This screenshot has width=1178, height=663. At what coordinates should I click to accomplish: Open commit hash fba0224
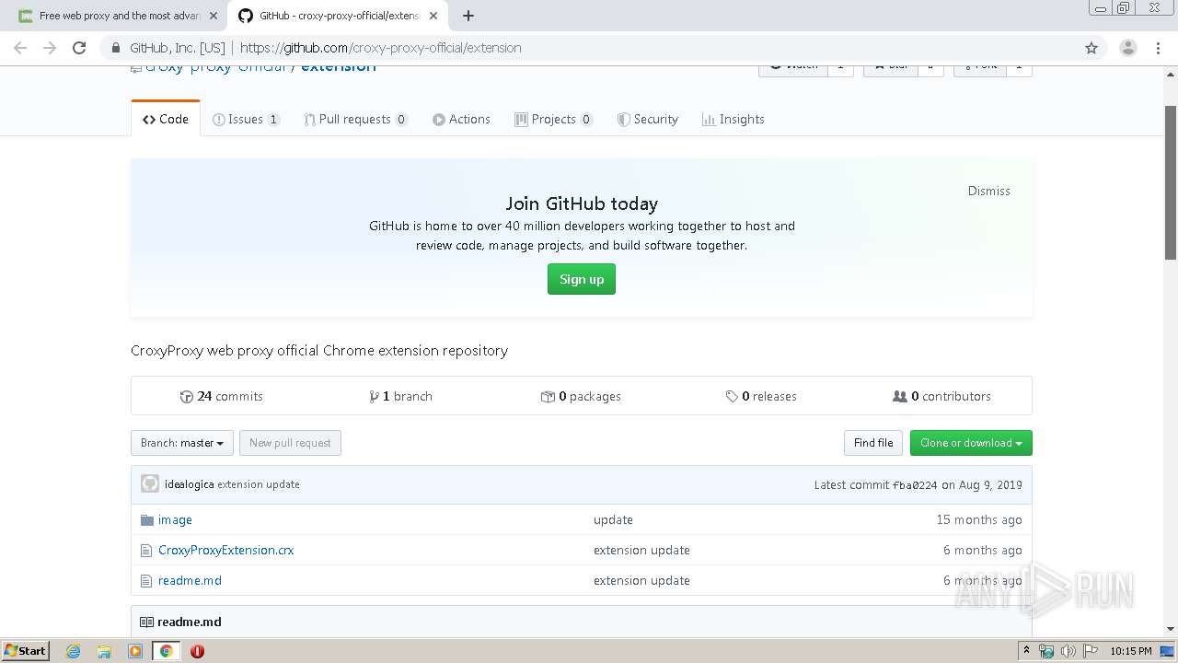click(x=915, y=485)
